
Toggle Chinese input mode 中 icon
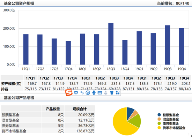tap(76, 93)
